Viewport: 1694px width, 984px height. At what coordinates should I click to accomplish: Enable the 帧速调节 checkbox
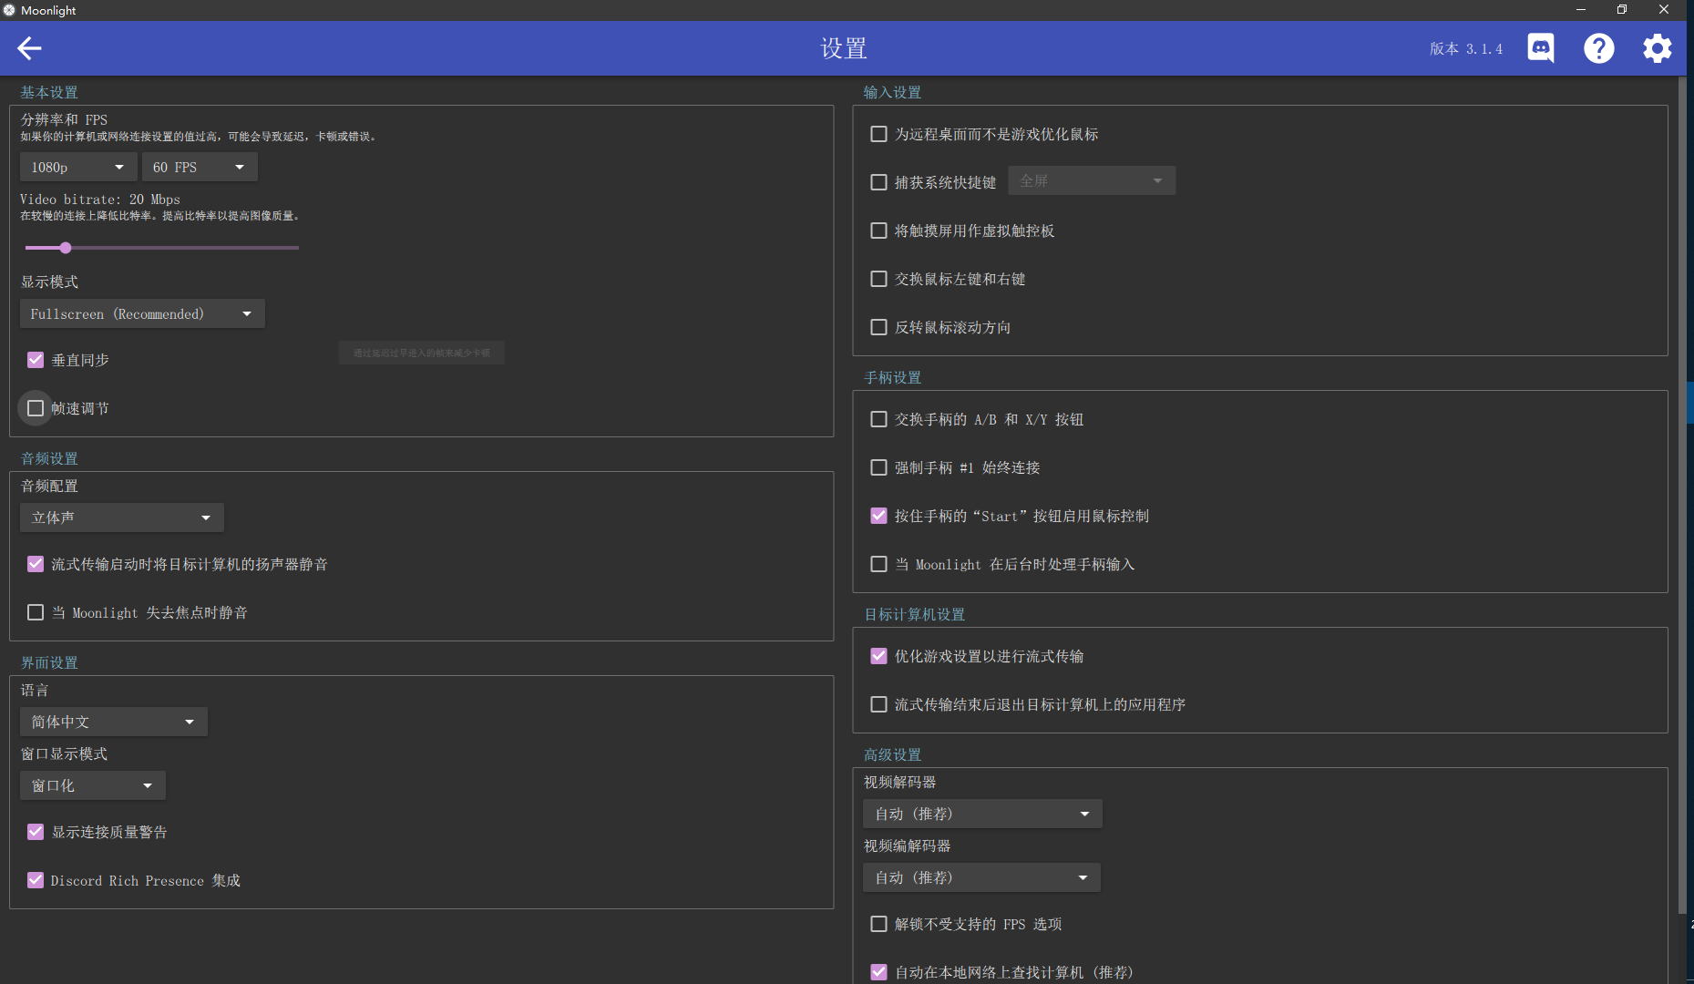tap(36, 408)
